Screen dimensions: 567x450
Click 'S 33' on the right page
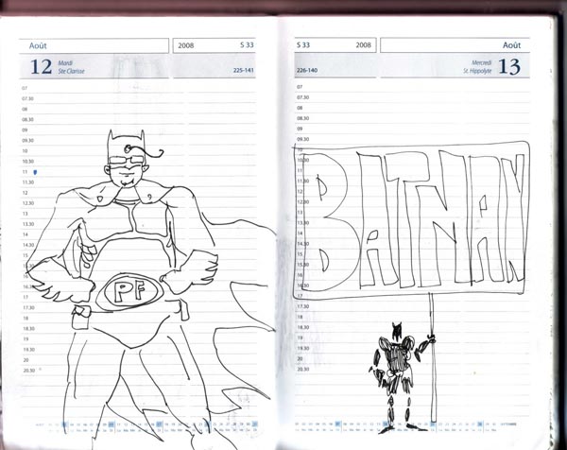tap(303, 44)
